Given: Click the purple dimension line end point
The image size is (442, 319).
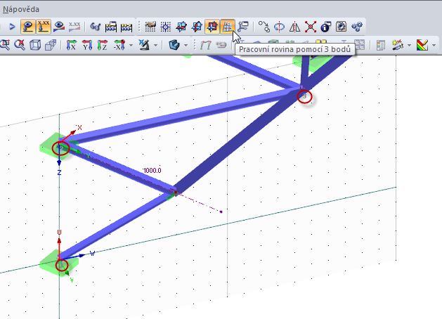Looking at the screenshot, I should click(x=221, y=211).
